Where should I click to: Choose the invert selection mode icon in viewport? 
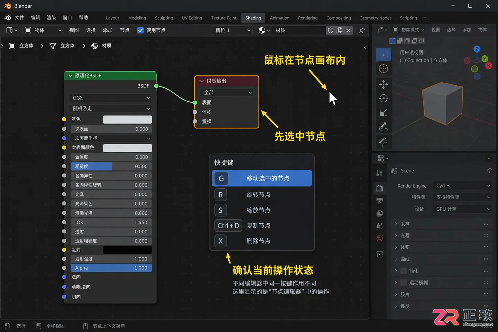pyautogui.click(x=414, y=41)
